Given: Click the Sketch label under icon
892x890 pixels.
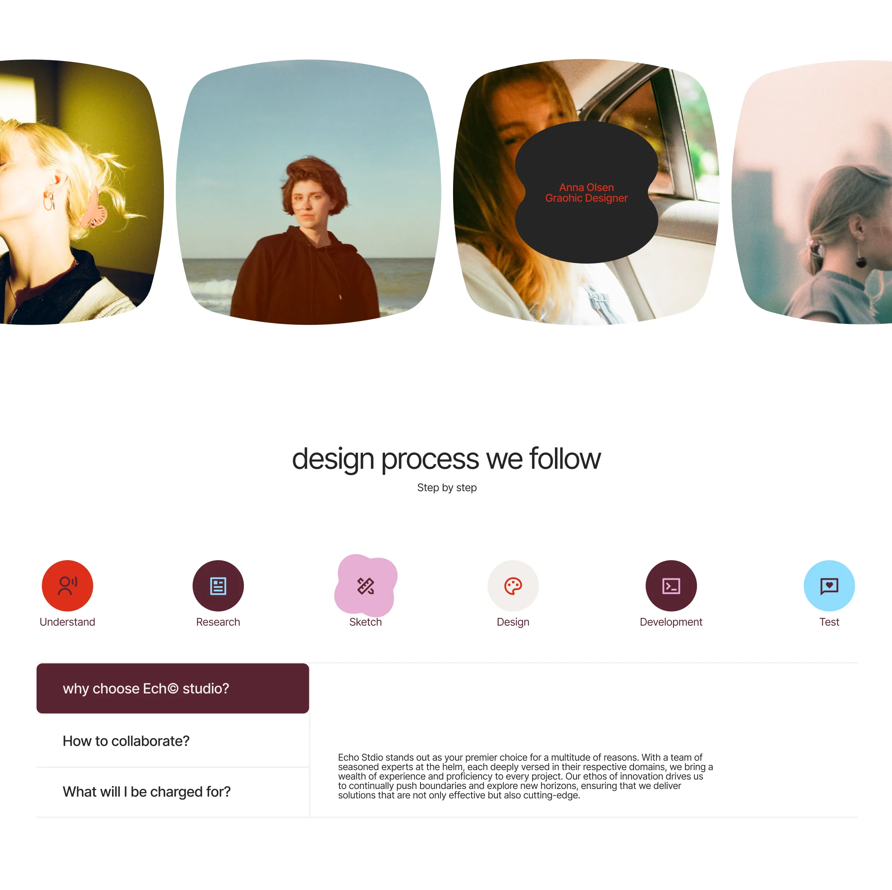Looking at the screenshot, I should (x=366, y=622).
